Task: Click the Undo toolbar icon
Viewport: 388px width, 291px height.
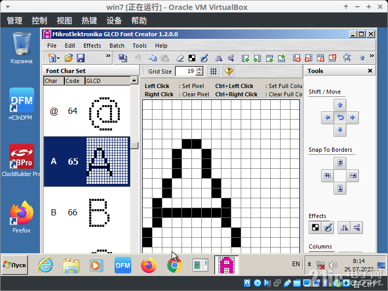Action: click(138, 58)
